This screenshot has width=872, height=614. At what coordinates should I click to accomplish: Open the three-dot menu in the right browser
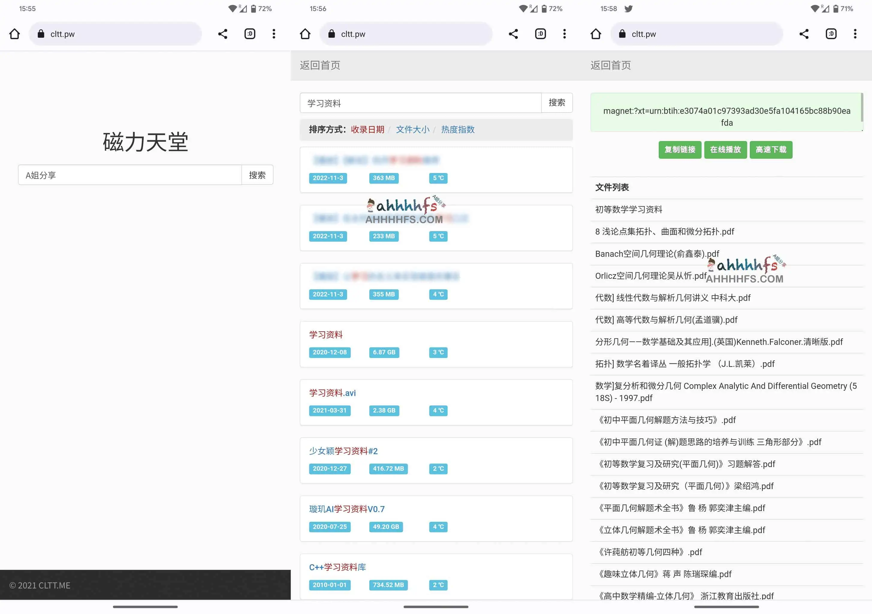pos(855,34)
